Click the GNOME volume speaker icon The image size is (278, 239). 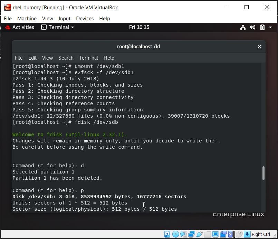252,27
